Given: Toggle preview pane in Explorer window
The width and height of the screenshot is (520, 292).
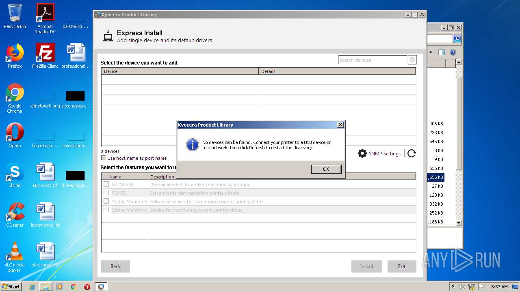Looking at the screenshot, I should 442,52.
